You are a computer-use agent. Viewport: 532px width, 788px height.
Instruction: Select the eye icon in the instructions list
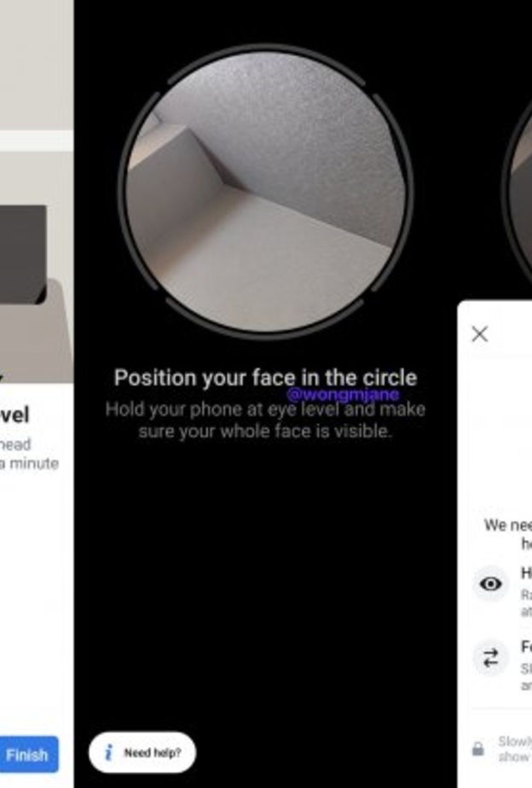click(x=490, y=583)
